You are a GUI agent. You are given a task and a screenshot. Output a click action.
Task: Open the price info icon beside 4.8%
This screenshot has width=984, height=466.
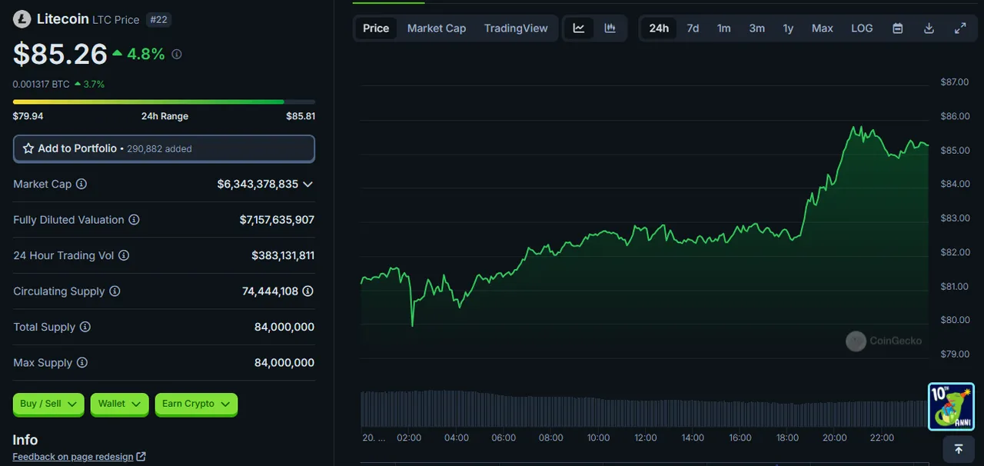[x=177, y=54]
